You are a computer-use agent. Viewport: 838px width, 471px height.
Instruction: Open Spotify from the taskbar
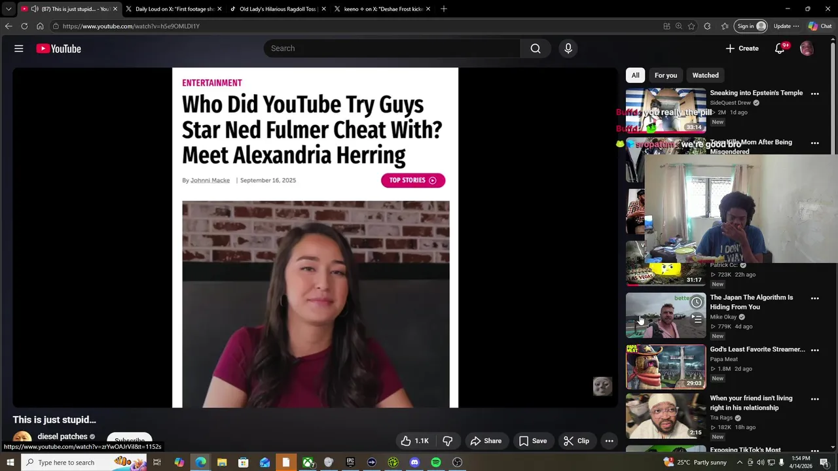pyautogui.click(x=436, y=462)
